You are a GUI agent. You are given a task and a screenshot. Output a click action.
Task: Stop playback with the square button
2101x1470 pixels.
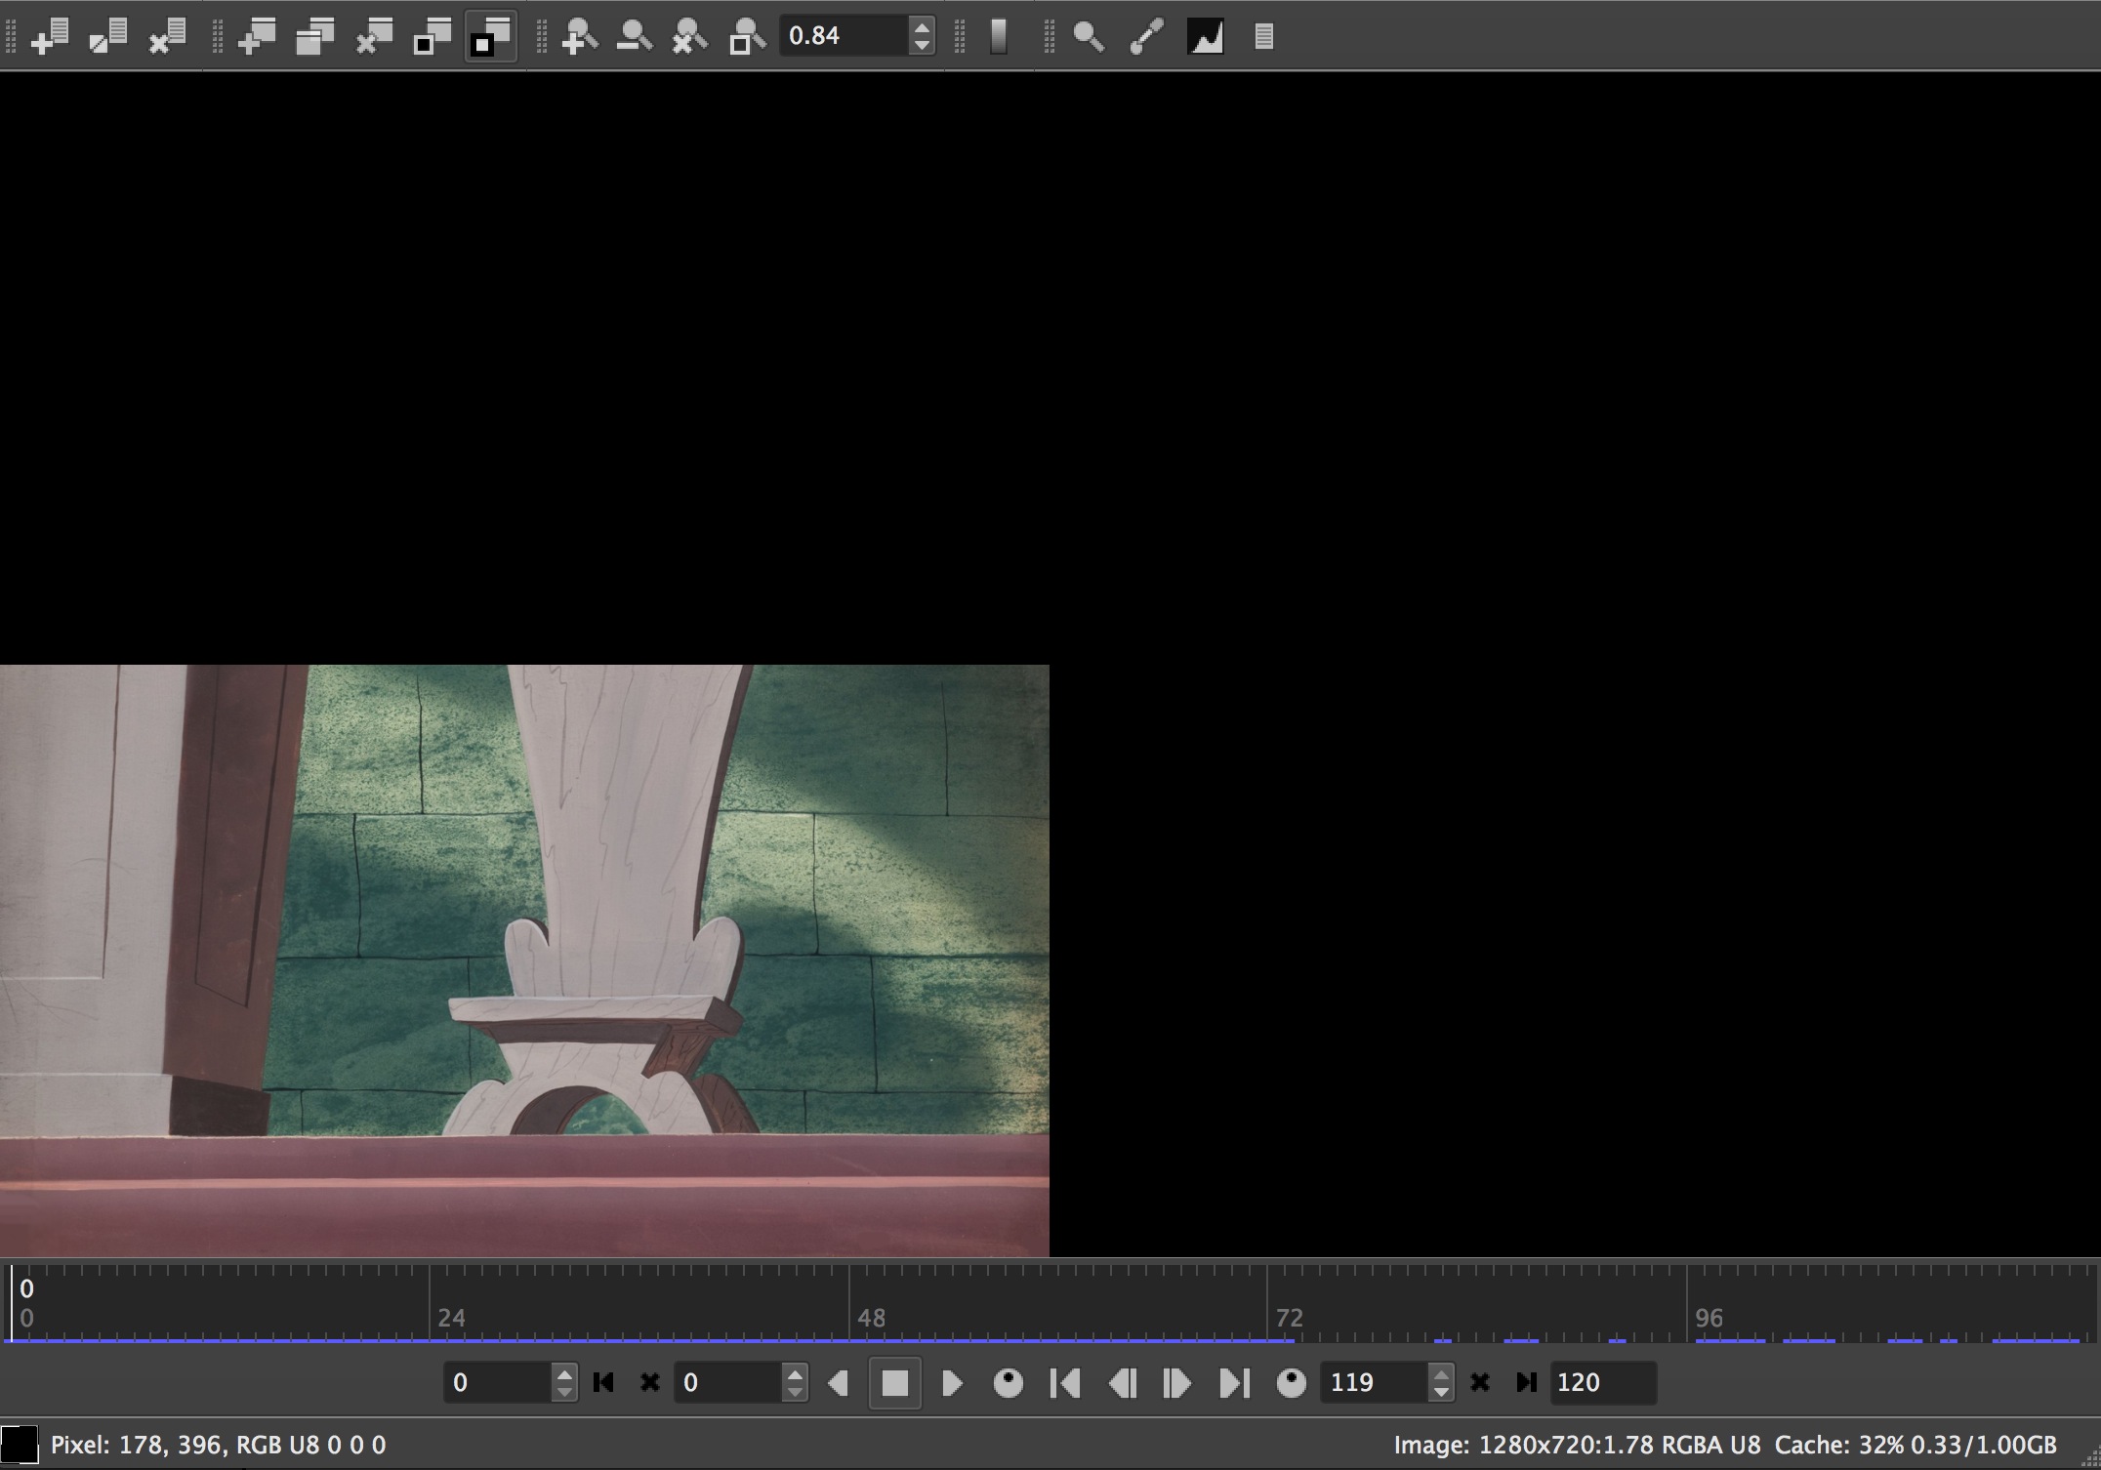895,1382
